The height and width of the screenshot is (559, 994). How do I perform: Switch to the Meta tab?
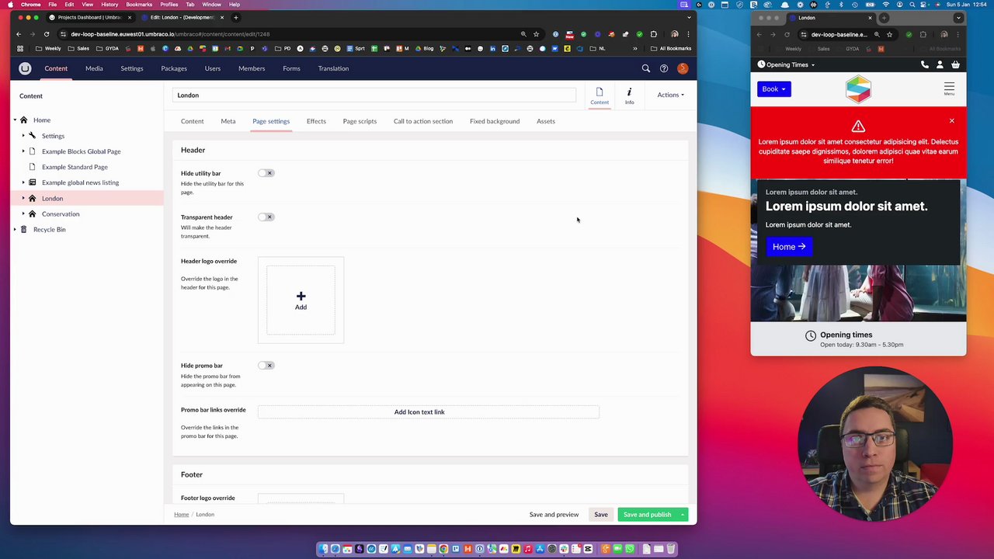(228, 121)
